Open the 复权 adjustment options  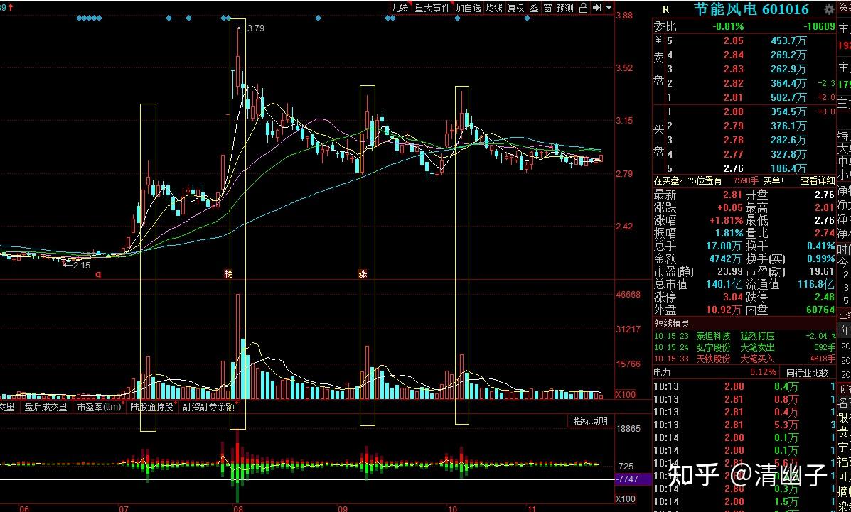tap(515, 8)
